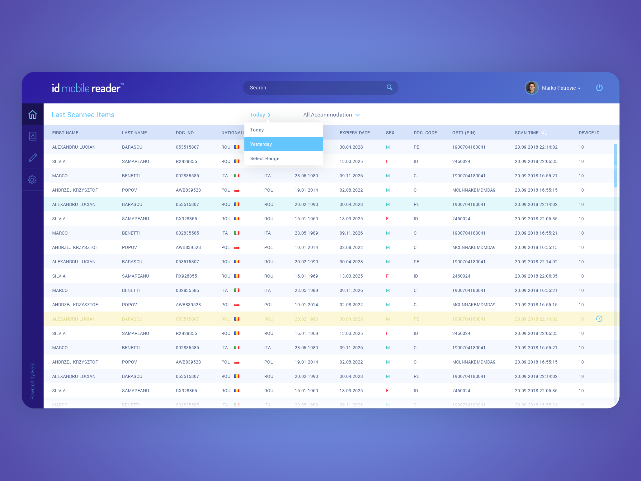Select the Home icon in sidebar
This screenshot has height=481, width=641.
pos(32,114)
